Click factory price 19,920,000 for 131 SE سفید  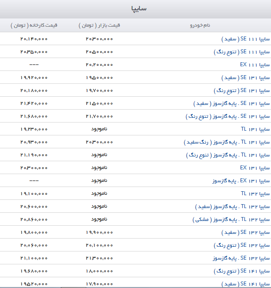[x=34, y=78]
